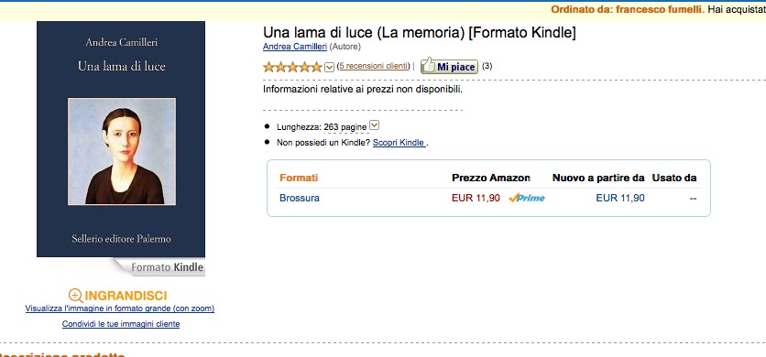766x357 pixels.
Task: Click the INGRANDISCI text
Action: pos(126,296)
